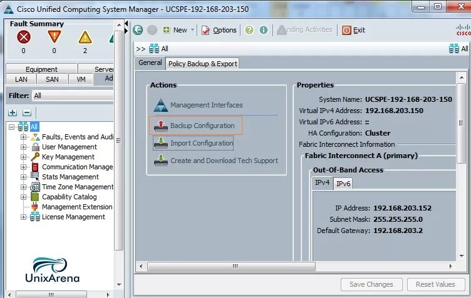471x298 pixels.
Task: Switch to the Servers tab
Action: click(96, 69)
